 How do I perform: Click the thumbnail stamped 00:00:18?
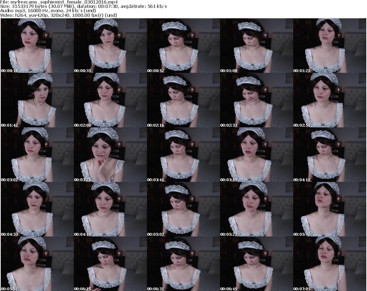click(x=37, y=46)
